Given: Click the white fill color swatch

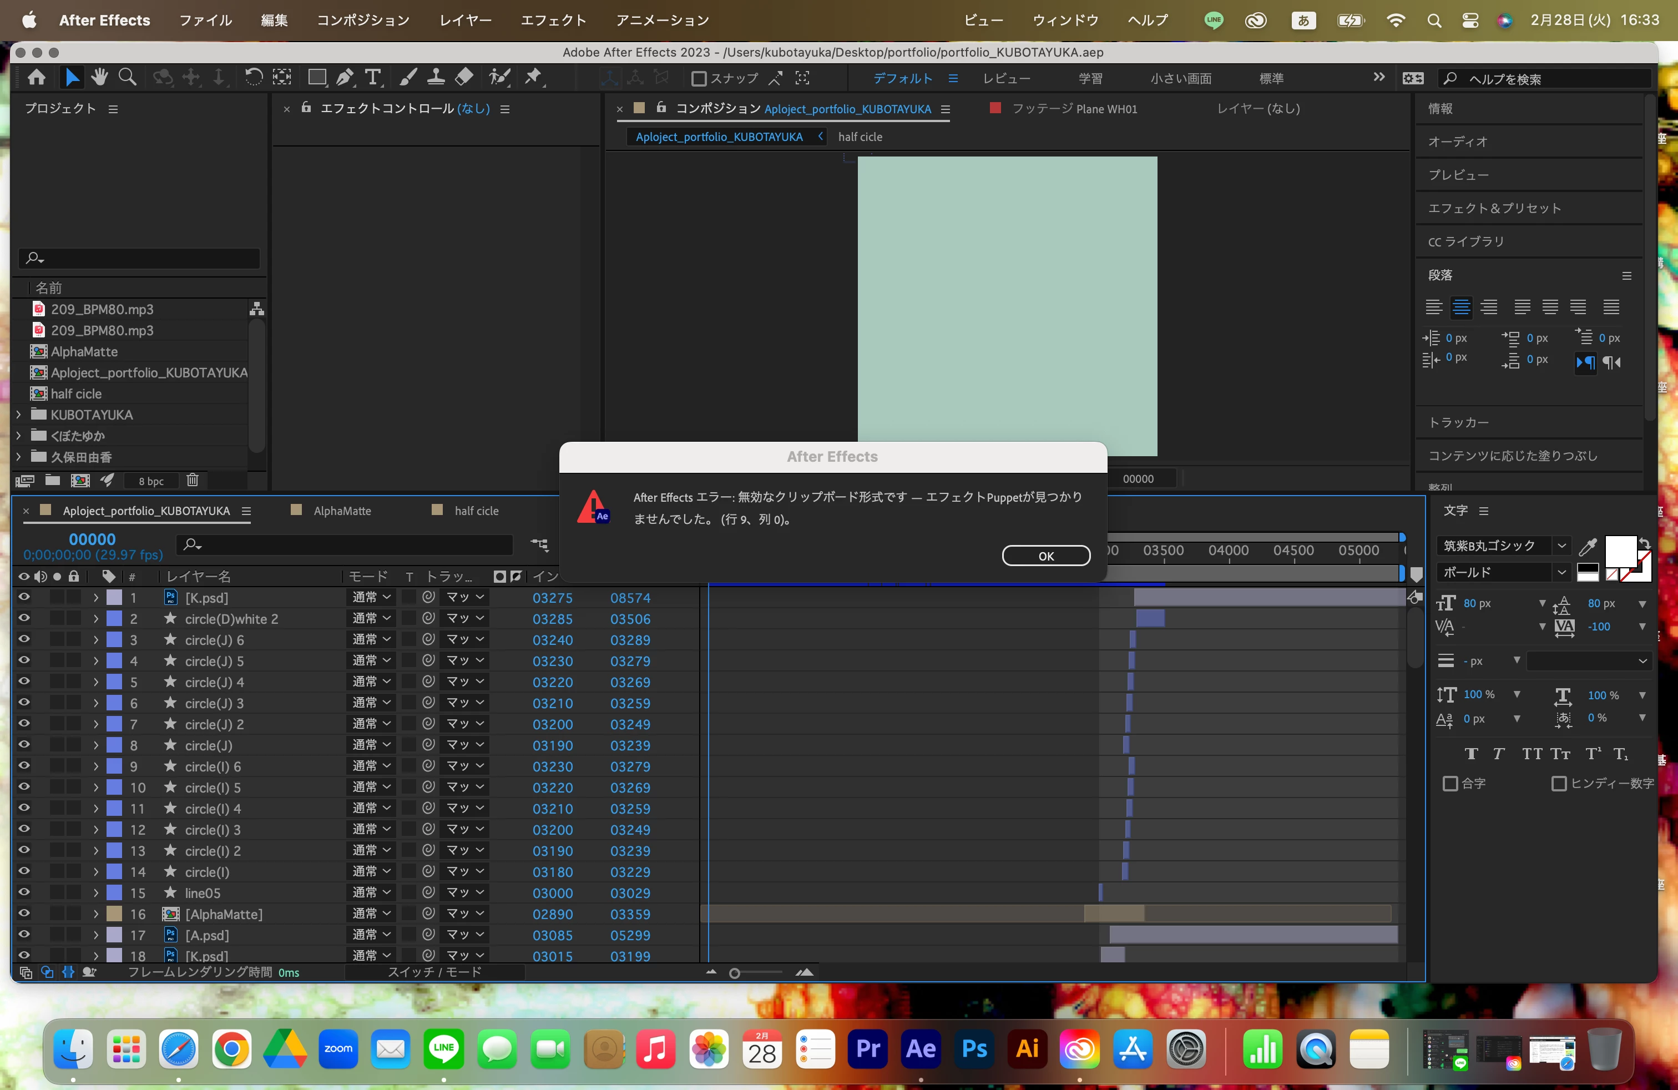Looking at the screenshot, I should [x=1620, y=551].
